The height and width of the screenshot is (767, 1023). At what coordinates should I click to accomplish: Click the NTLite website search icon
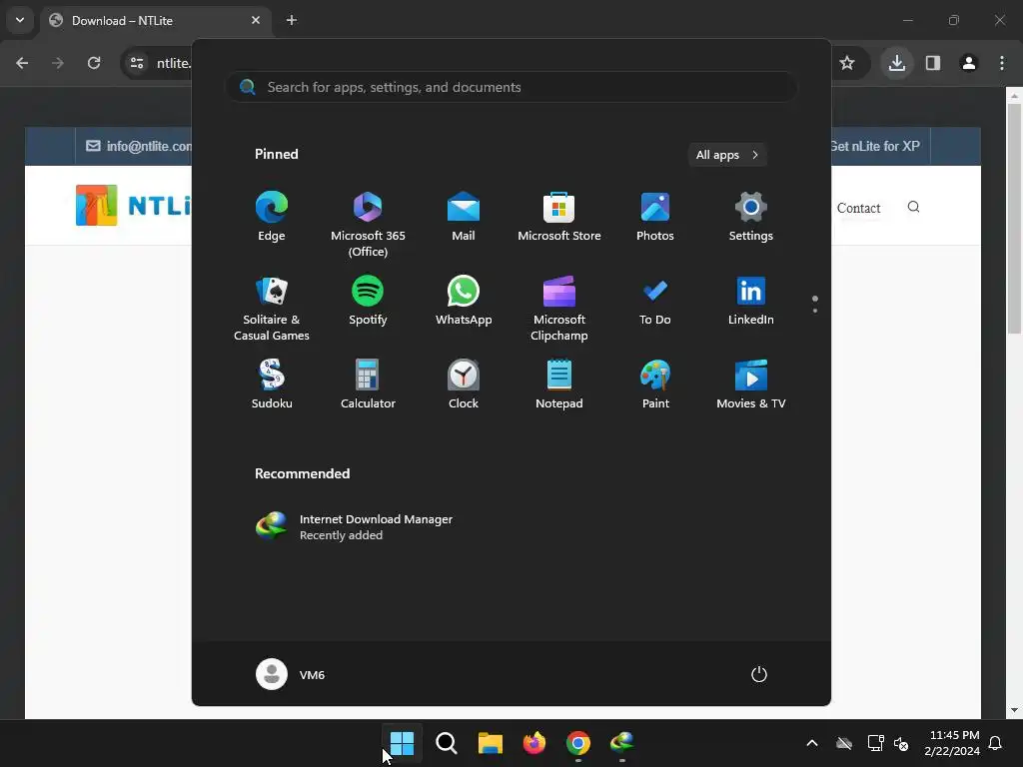click(913, 207)
